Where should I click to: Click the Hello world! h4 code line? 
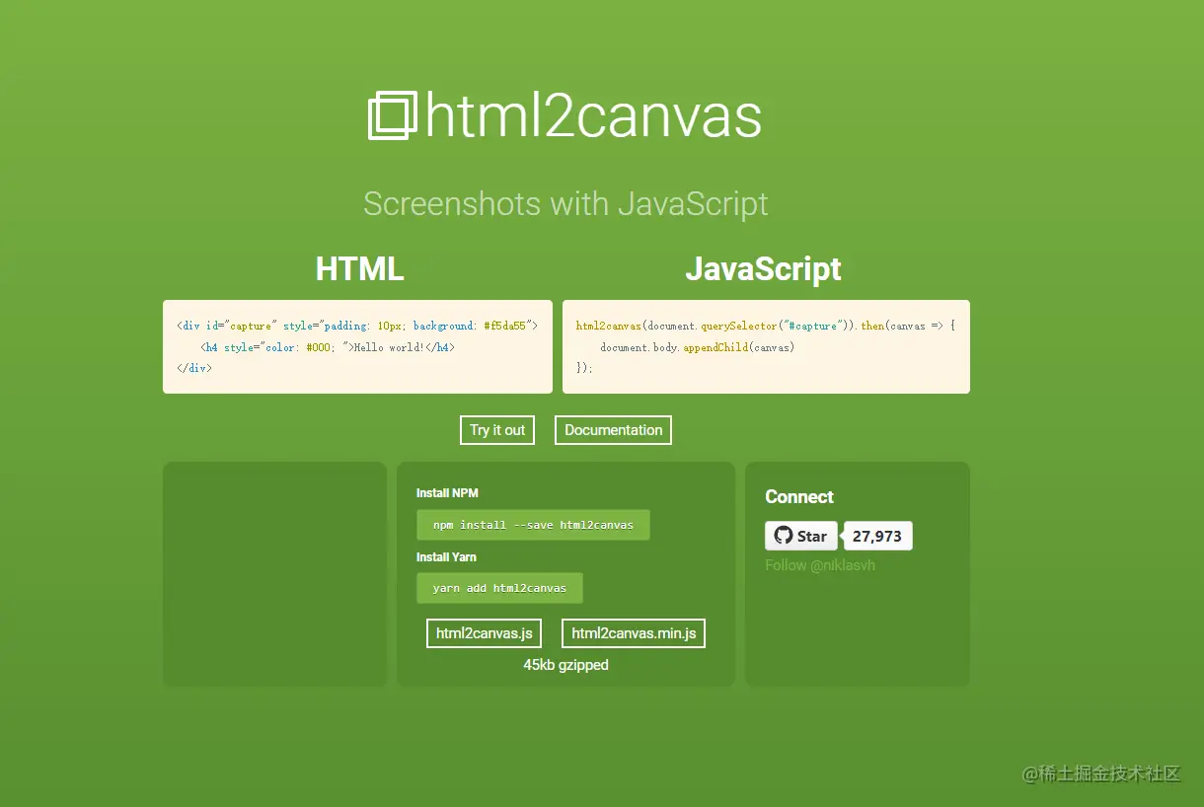click(x=328, y=347)
